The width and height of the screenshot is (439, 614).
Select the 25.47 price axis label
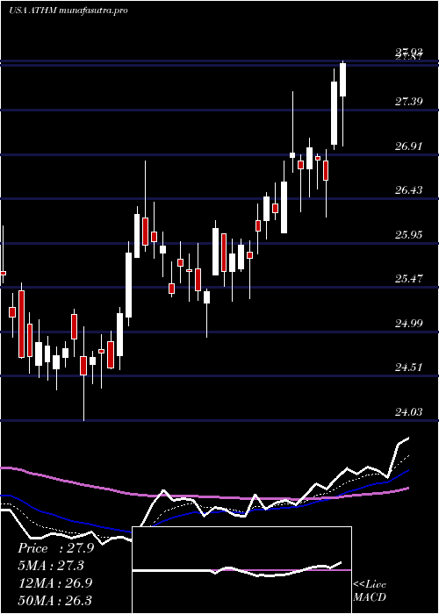(408, 279)
